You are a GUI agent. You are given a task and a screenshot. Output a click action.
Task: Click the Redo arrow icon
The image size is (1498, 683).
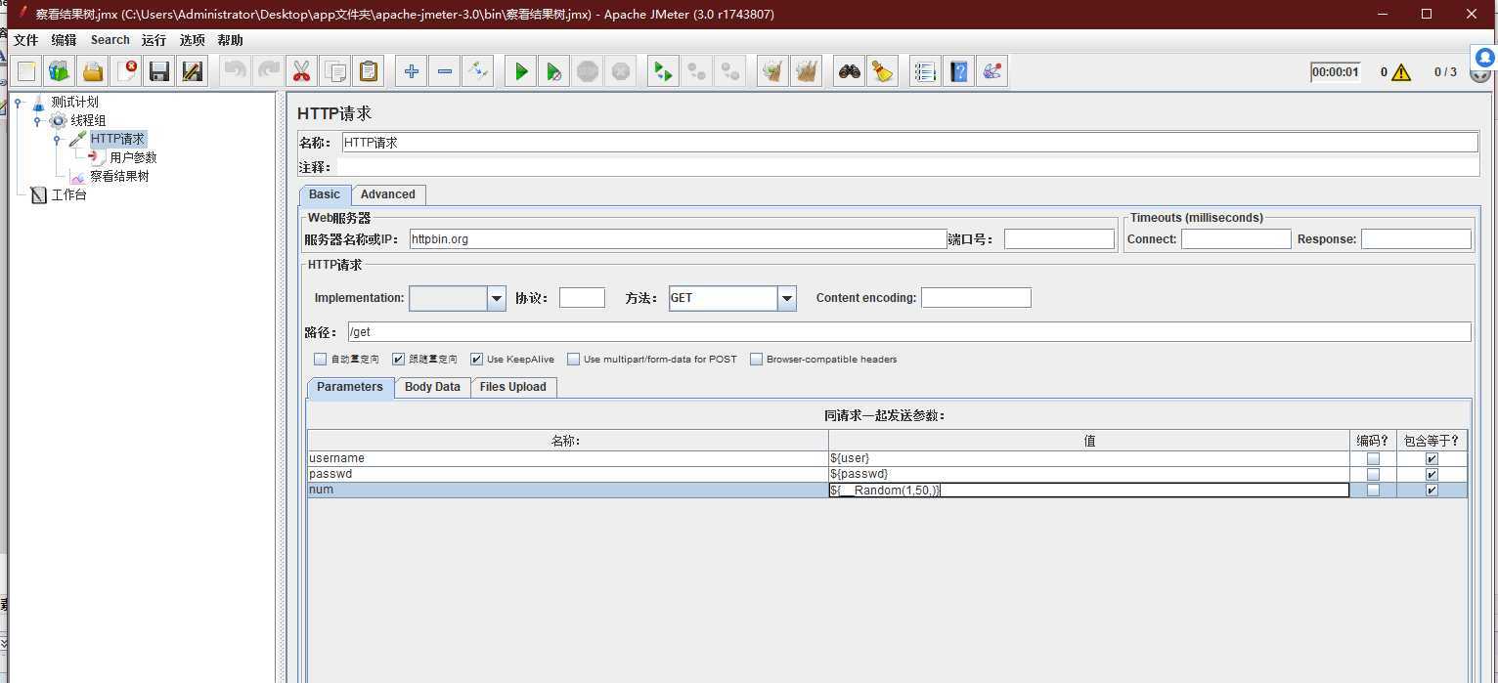[x=268, y=71]
